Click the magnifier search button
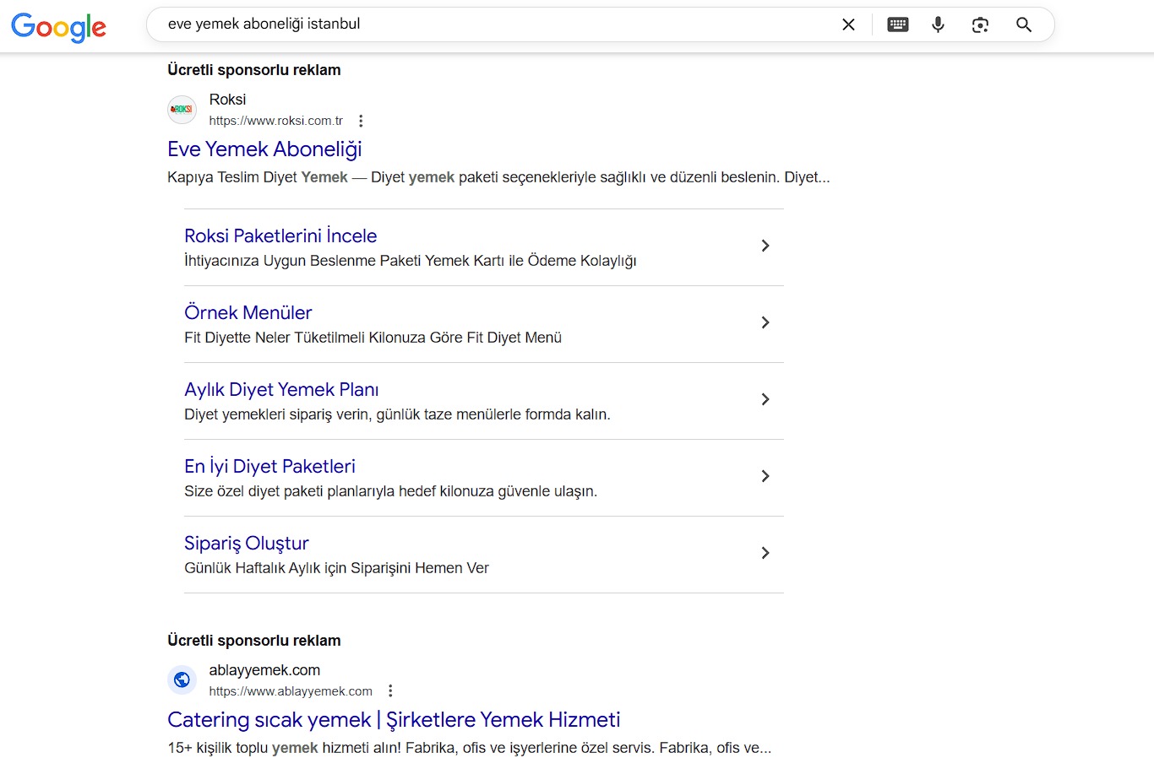The image size is (1154, 758). click(x=1023, y=24)
